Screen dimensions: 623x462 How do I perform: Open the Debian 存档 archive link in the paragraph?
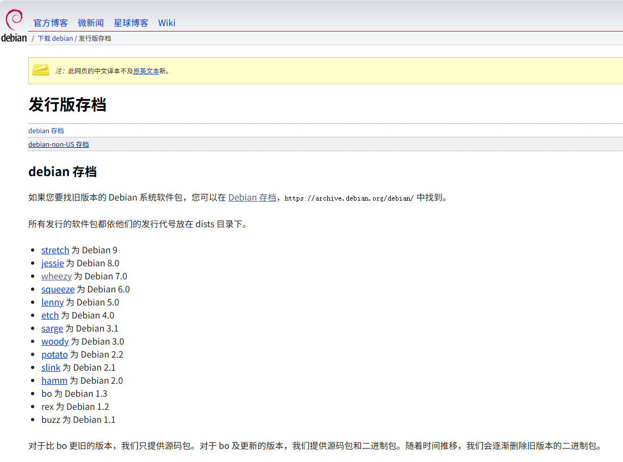(x=252, y=197)
